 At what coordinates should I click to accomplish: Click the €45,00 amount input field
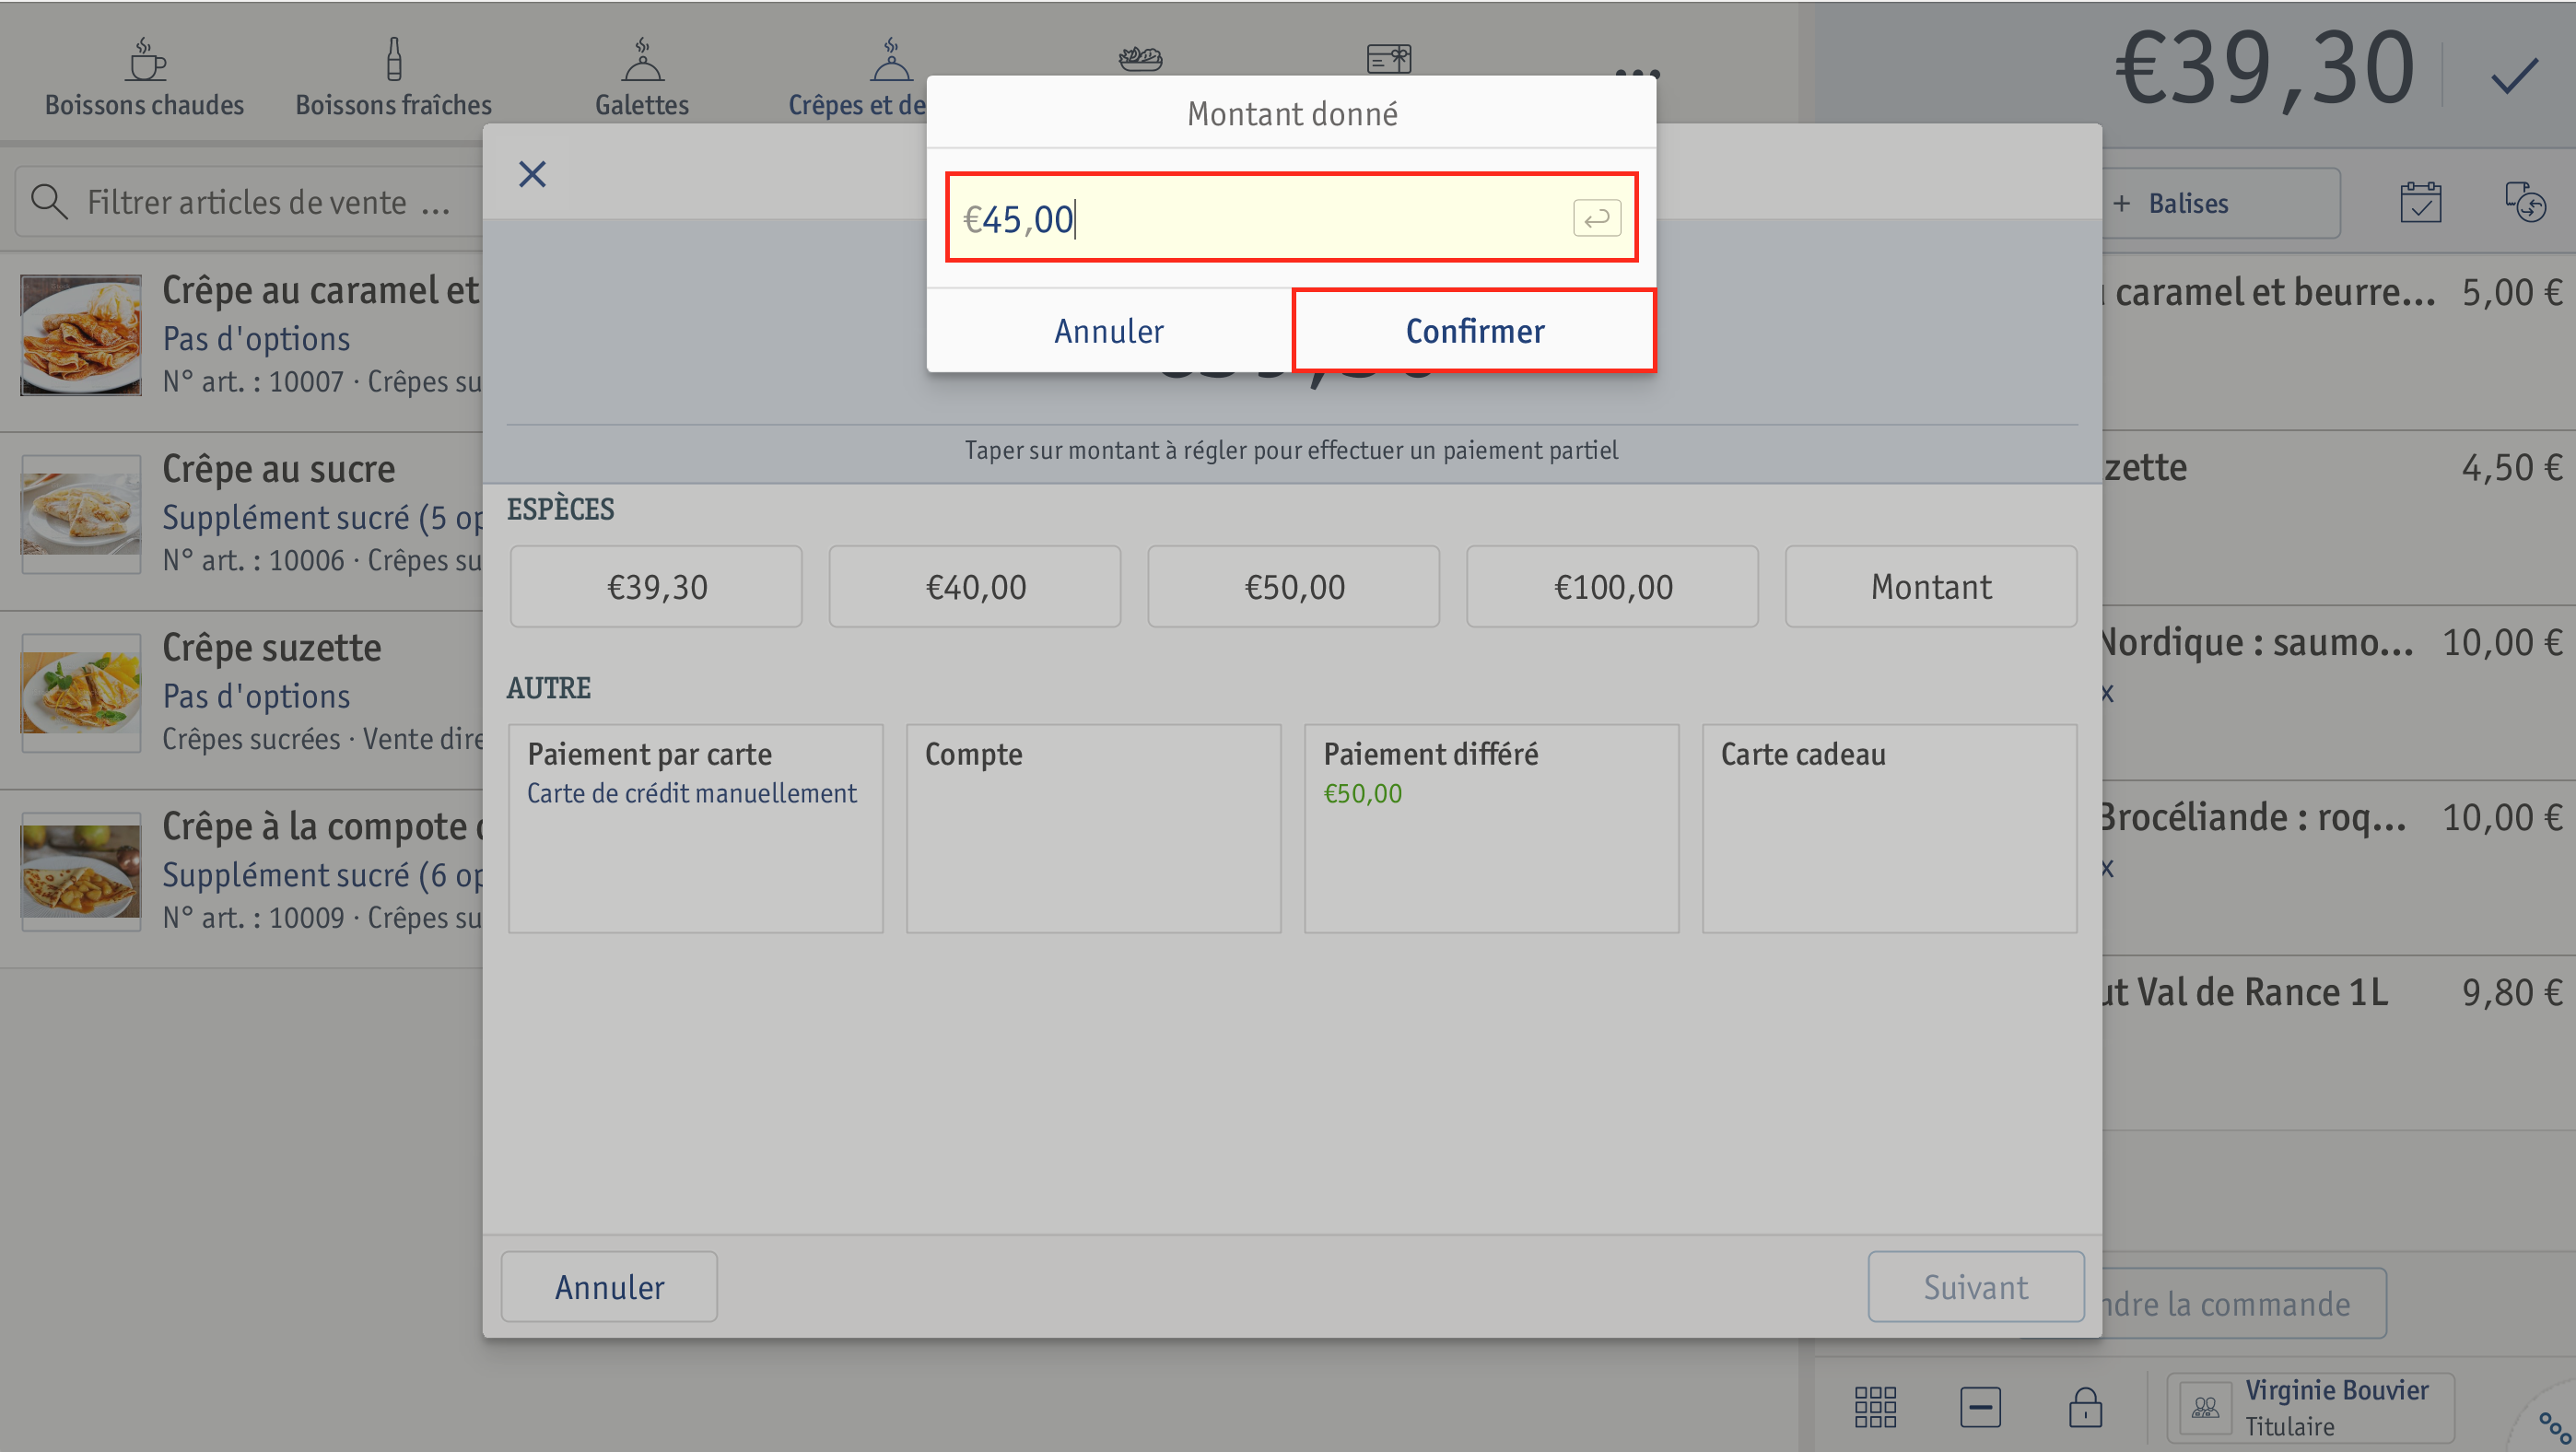point(1291,218)
